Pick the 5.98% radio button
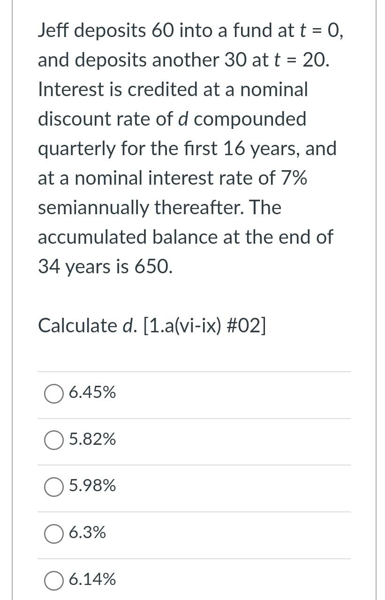Screen dimensions: 385x600 coord(54,487)
